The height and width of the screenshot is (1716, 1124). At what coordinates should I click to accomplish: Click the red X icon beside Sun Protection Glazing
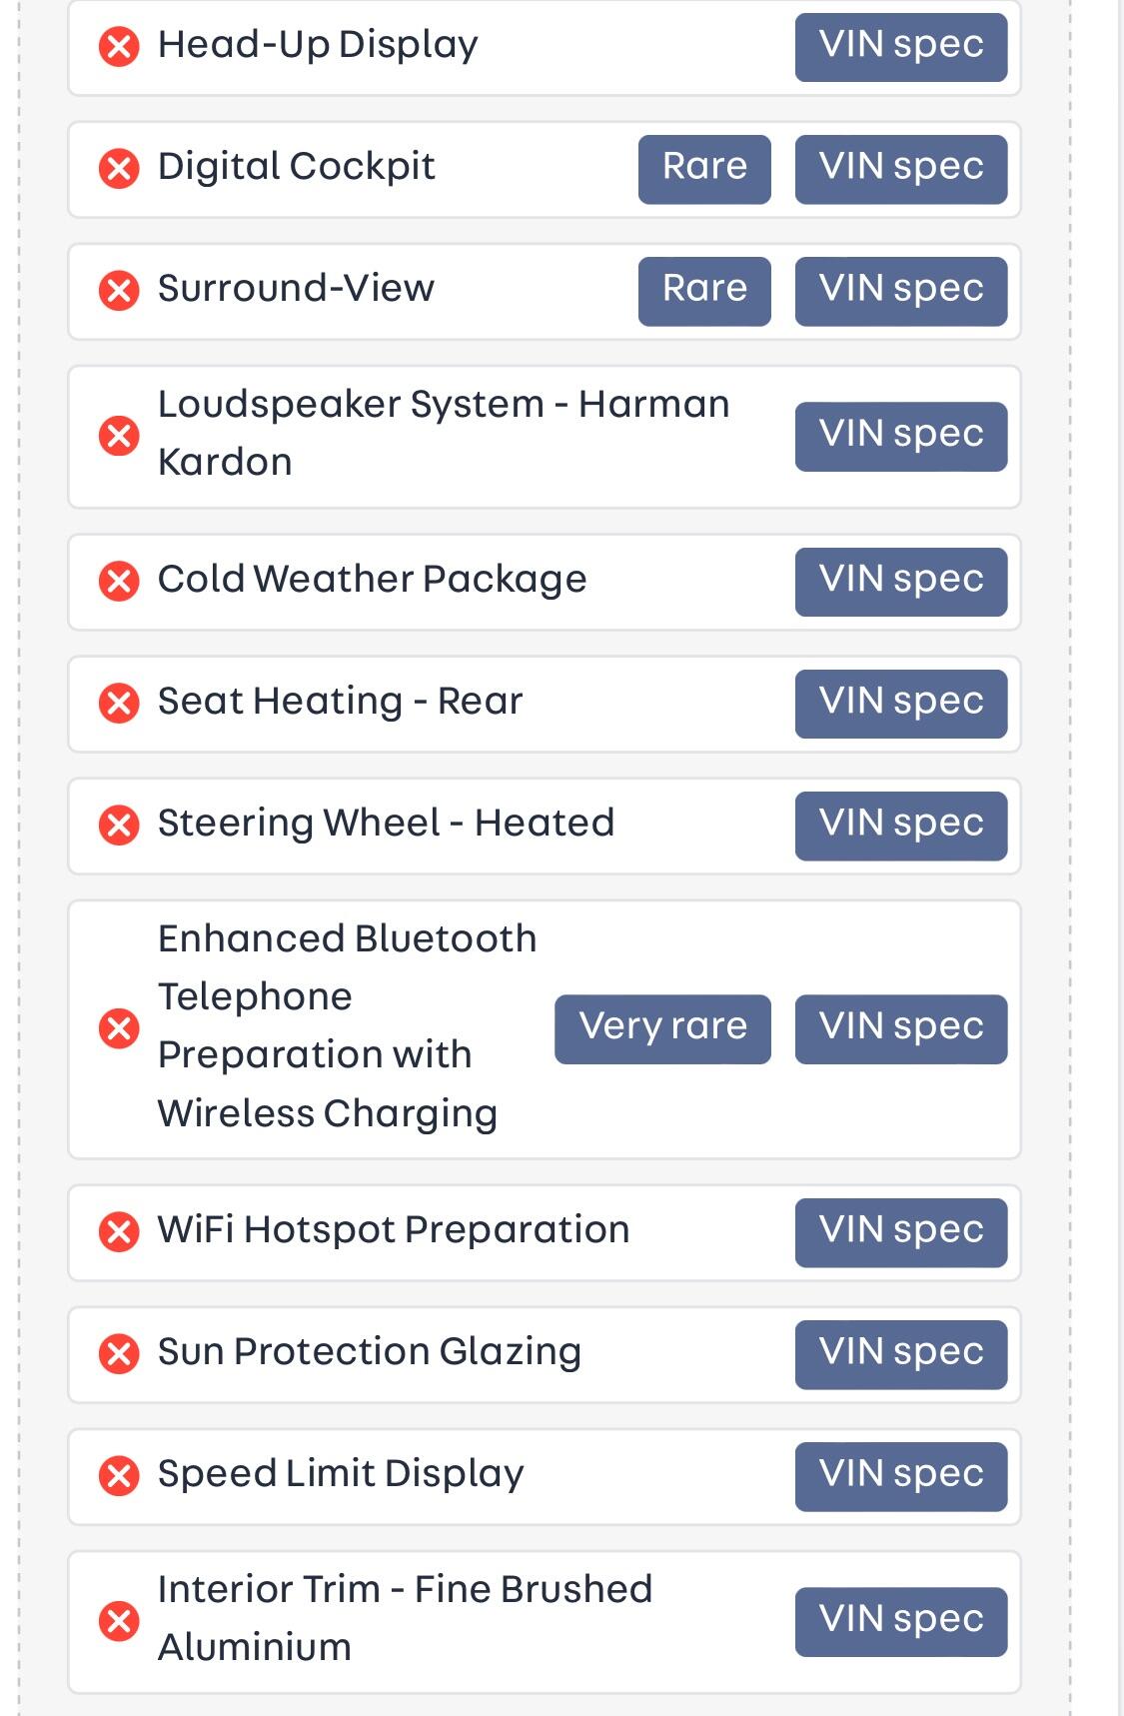click(119, 1353)
